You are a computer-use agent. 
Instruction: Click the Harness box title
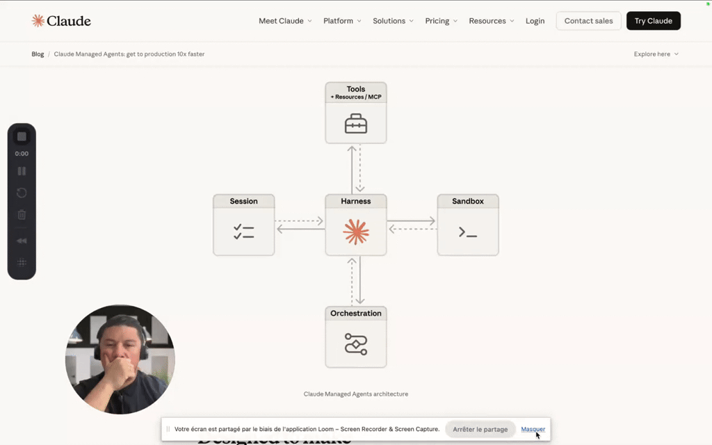[x=356, y=201]
